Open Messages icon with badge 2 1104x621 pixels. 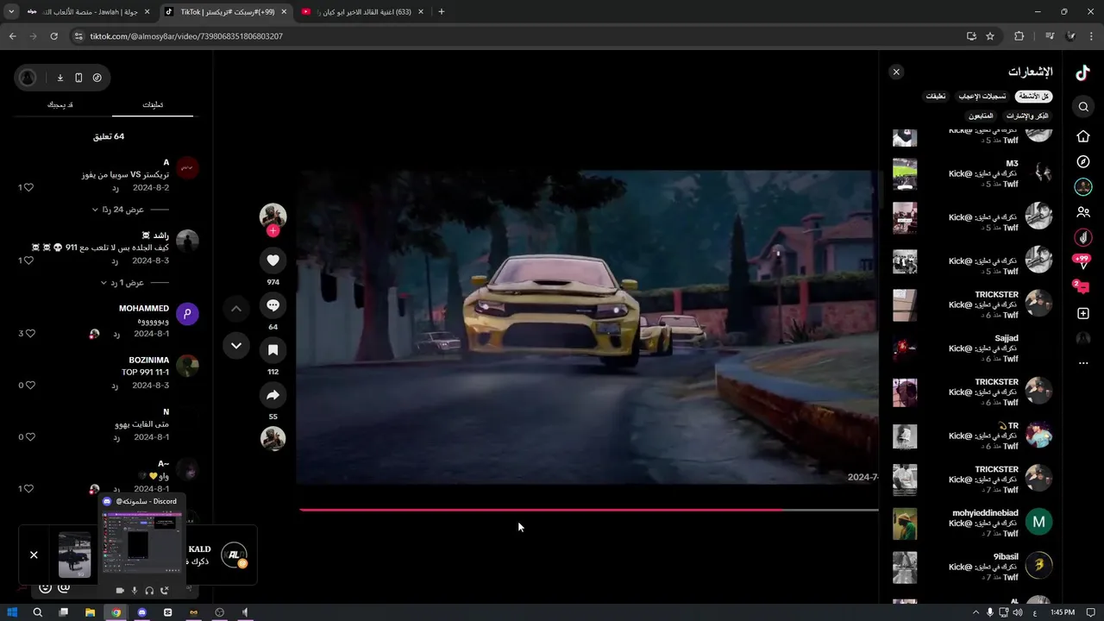(1082, 286)
